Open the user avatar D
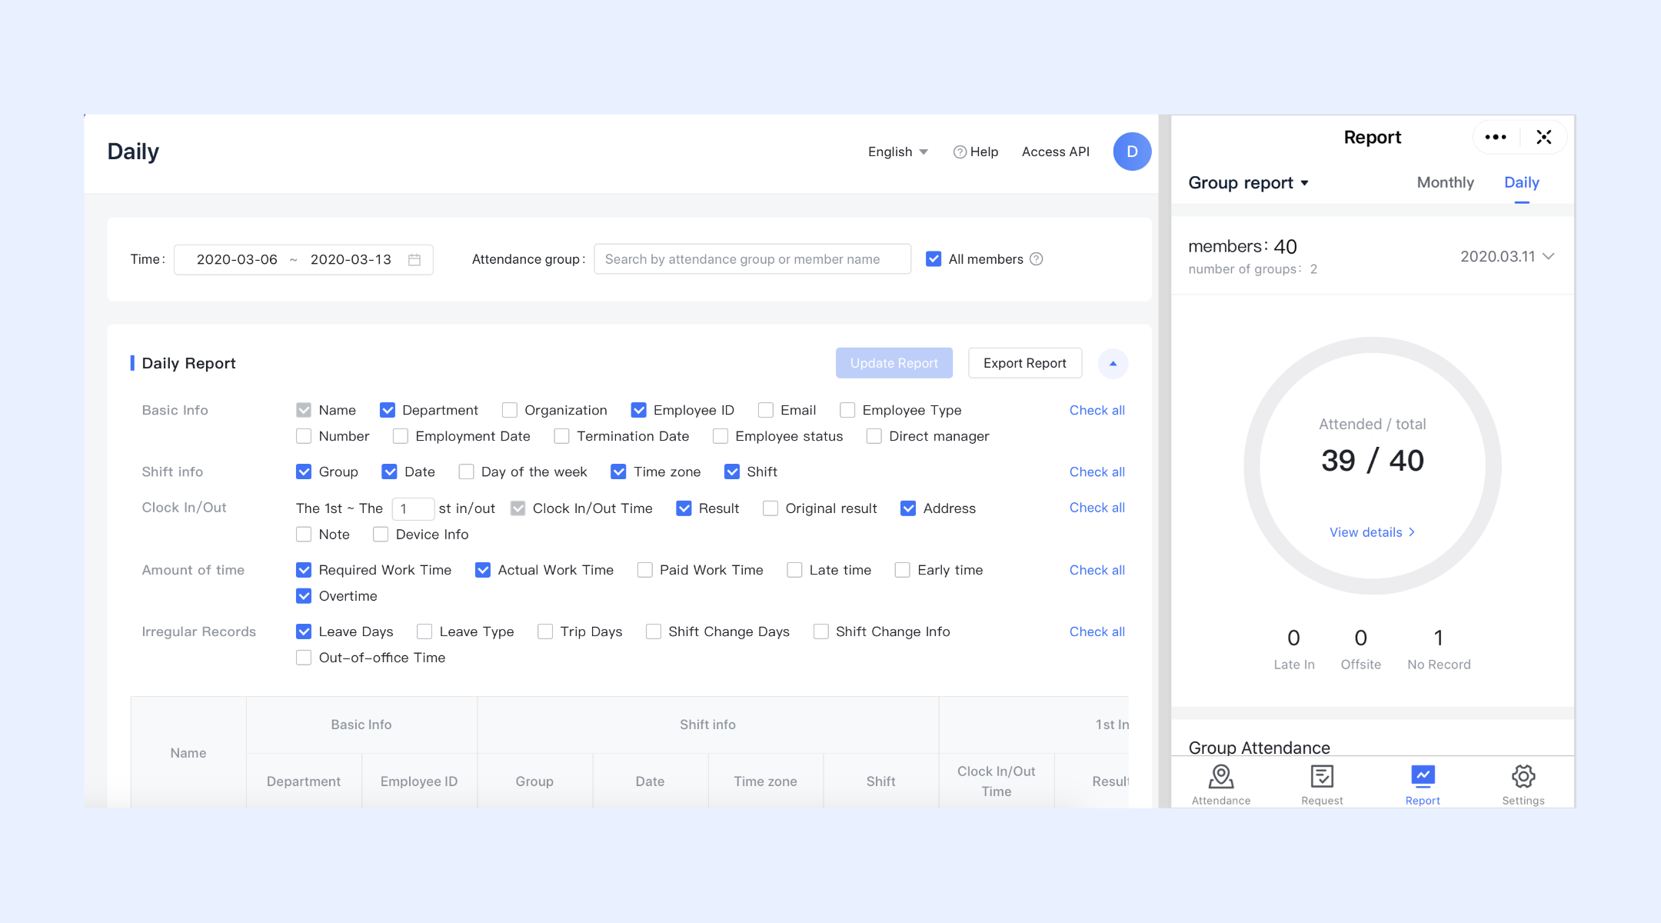Image resolution: width=1661 pixels, height=923 pixels. [1132, 152]
